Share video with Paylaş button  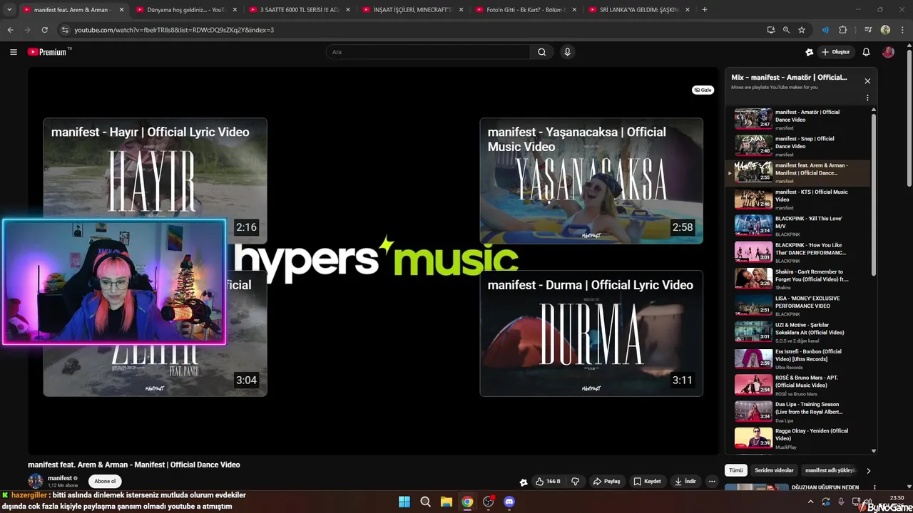point(606,481)
